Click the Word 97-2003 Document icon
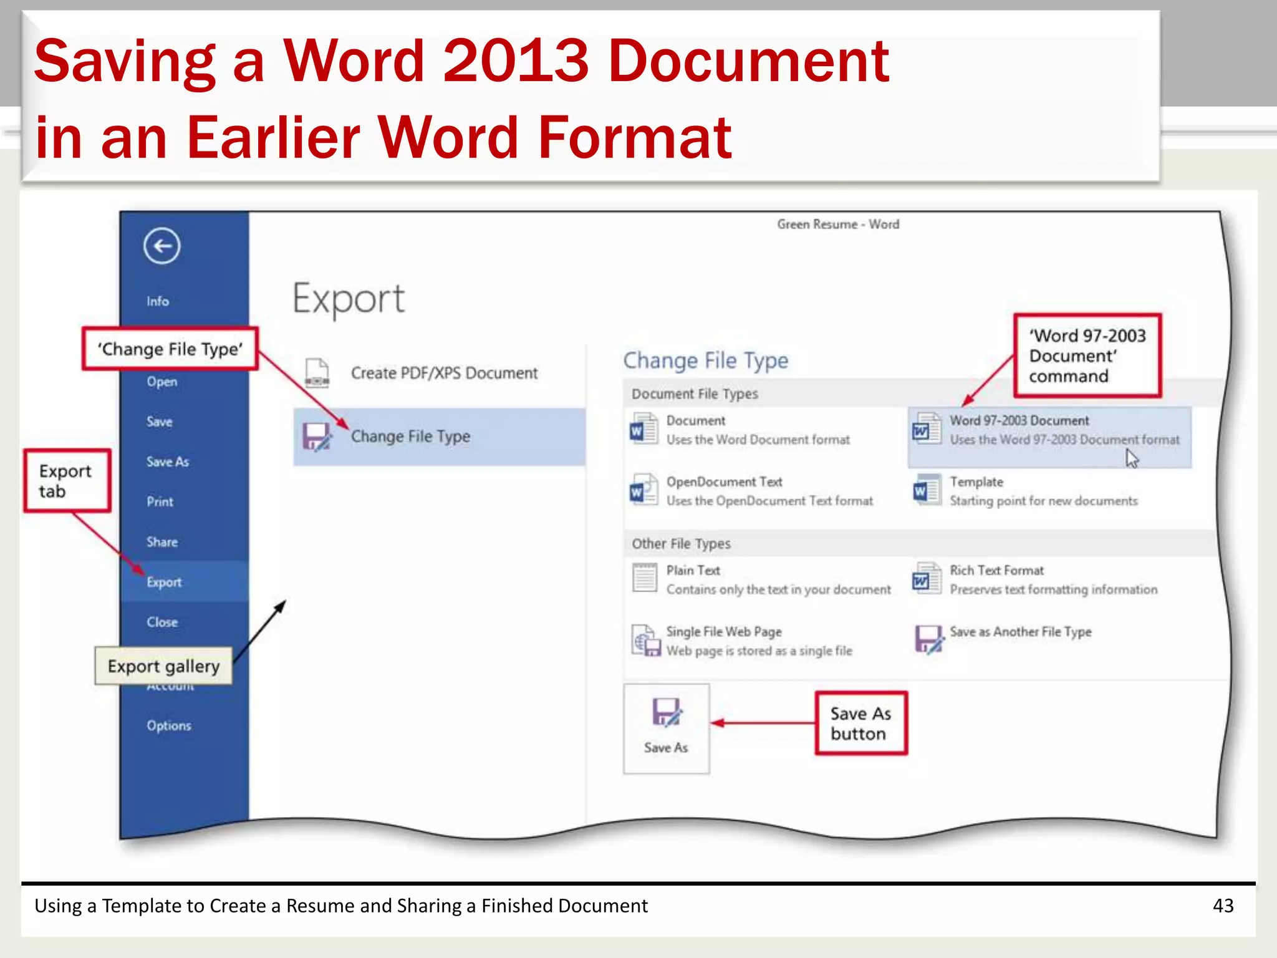Viewport: 1277px width, 958px height. [927, 429]
